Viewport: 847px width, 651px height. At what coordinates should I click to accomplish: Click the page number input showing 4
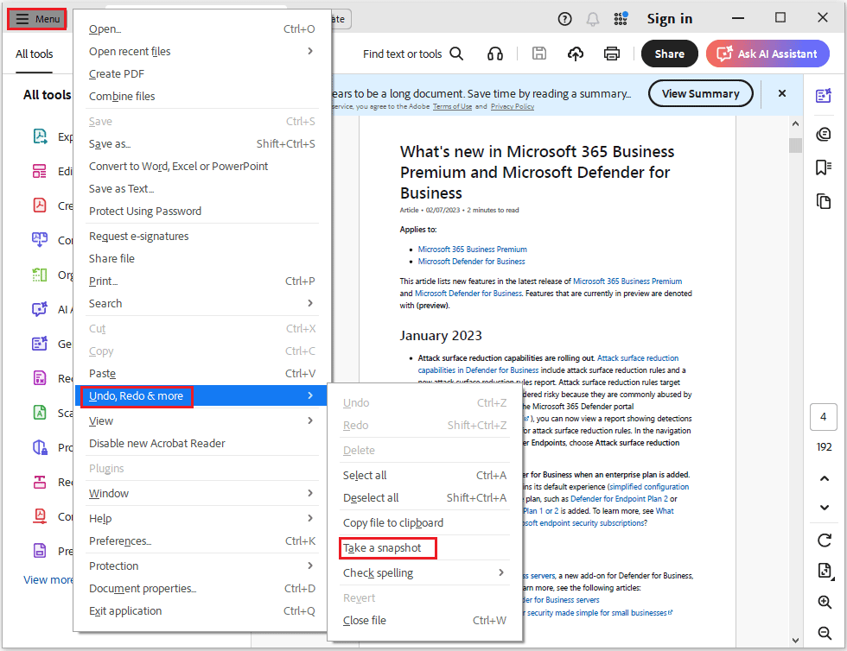(823, 417)
